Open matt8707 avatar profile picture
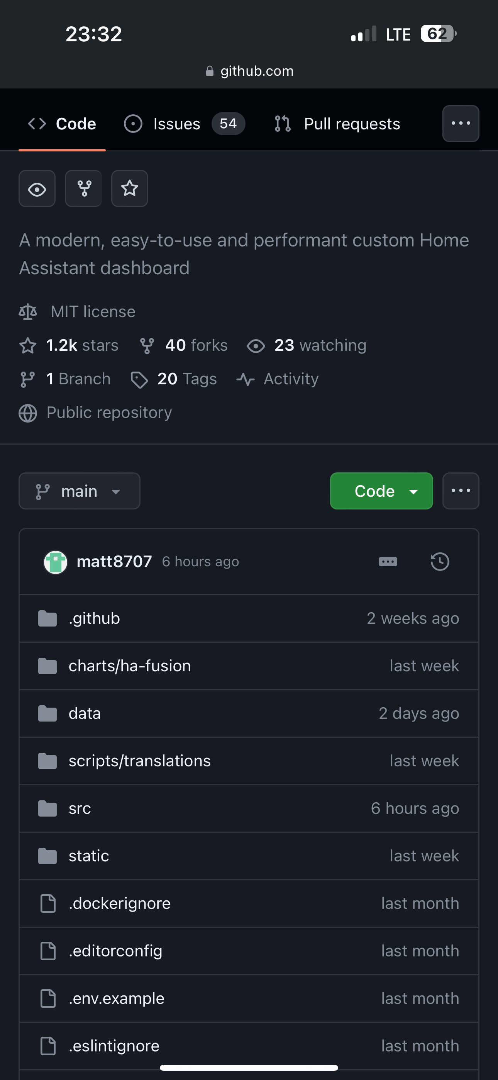Screen dimensions: 498x1080 point(56,562)
